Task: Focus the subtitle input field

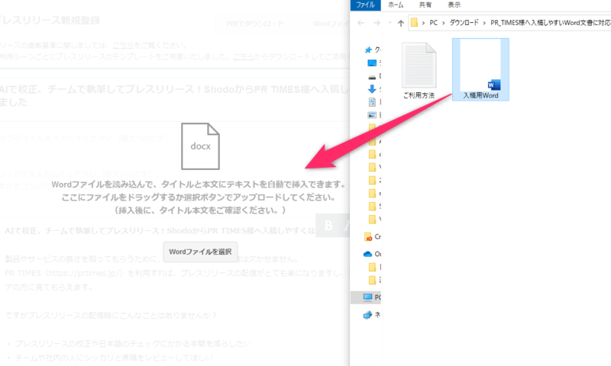Action: click(175, 139)
